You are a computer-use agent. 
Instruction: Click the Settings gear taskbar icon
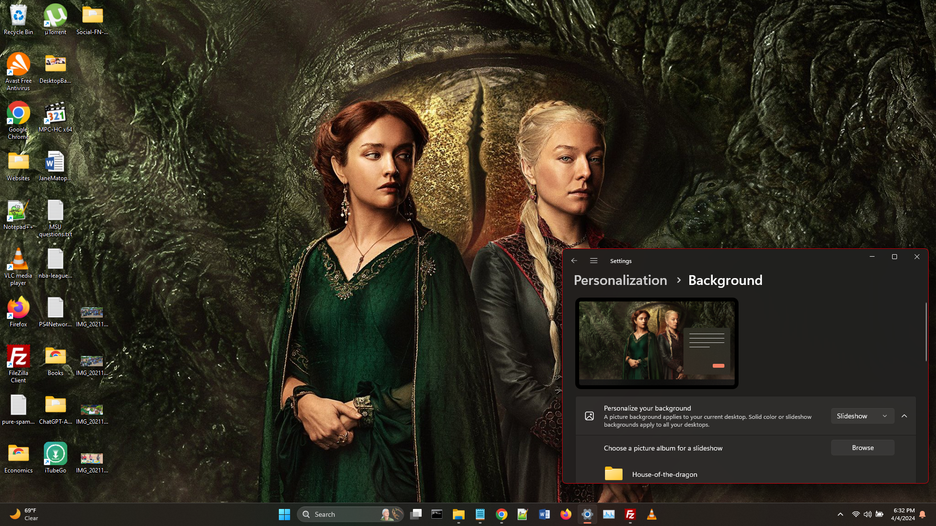tap(587, 514)
